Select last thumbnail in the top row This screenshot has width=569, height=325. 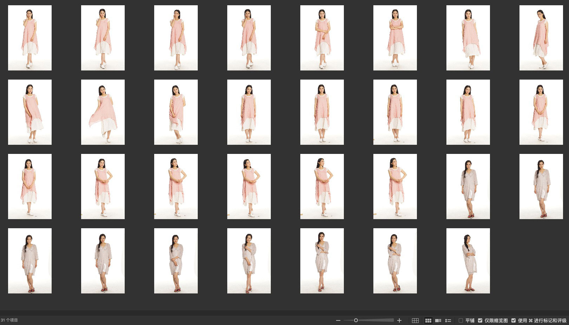click(541, 38)
